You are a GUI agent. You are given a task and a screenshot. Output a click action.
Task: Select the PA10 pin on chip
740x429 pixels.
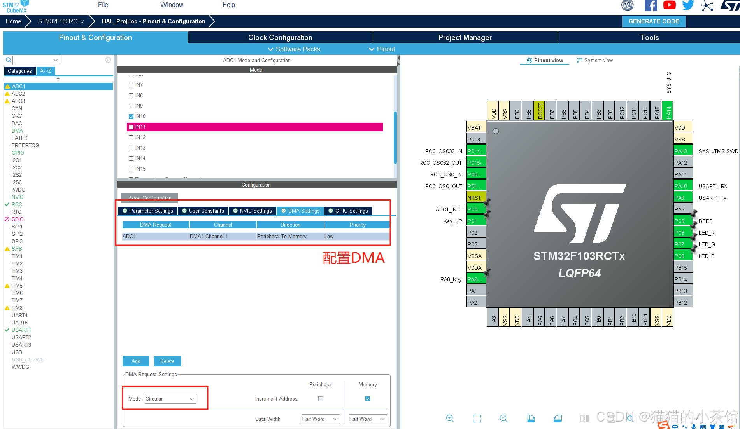point(683,186)
